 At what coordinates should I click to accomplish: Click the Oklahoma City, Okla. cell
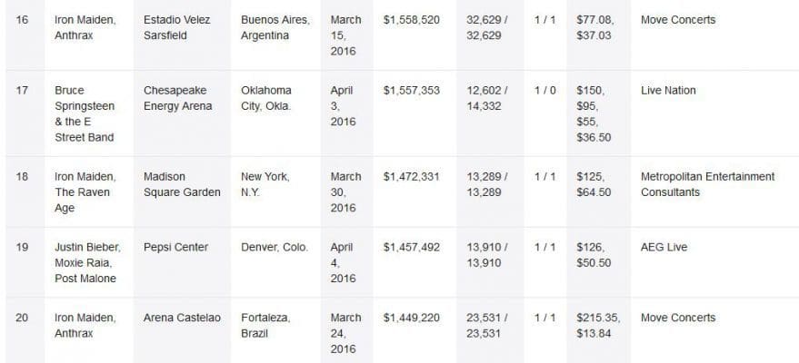tap(266, 98)
